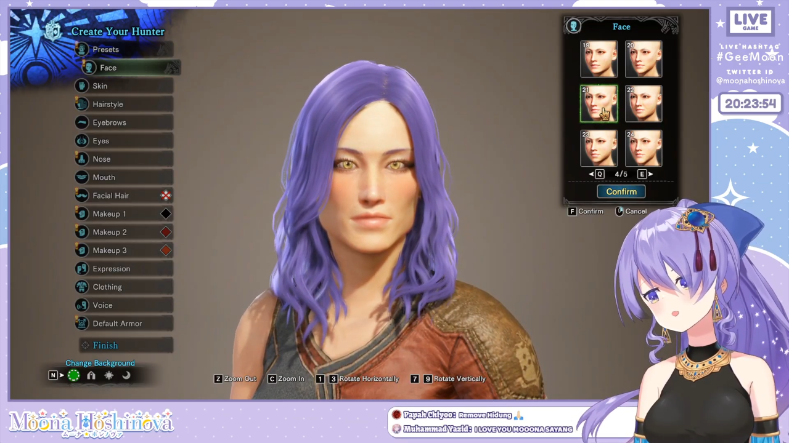The image size is (789, 443).
Task: Select highlighted face thumbnail number 21
Action: point(599,103)
